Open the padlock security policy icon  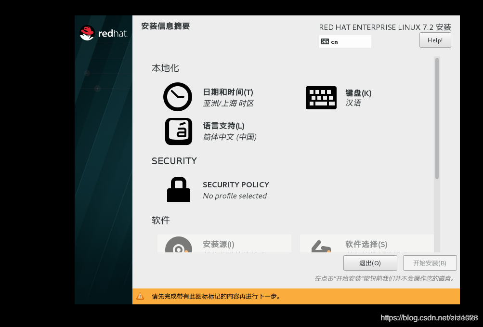pyautogui.click(x=179, y=189)
